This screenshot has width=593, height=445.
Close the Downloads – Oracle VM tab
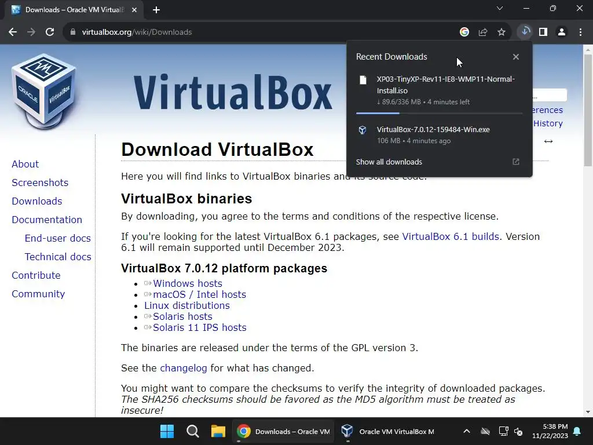tap(134, 10)
